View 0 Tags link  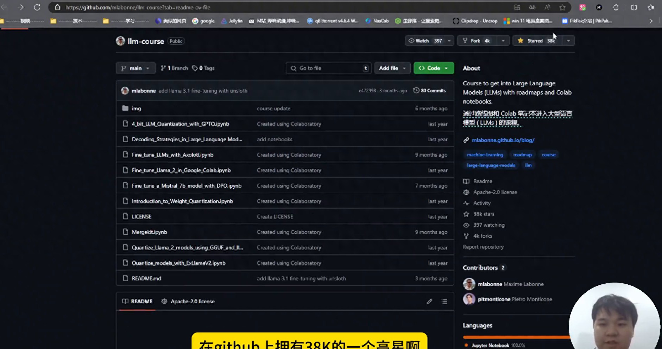(x=203, y=68)
